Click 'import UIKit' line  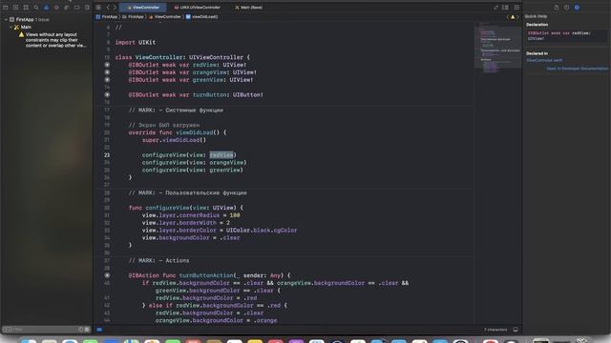[x=136, y=42]
